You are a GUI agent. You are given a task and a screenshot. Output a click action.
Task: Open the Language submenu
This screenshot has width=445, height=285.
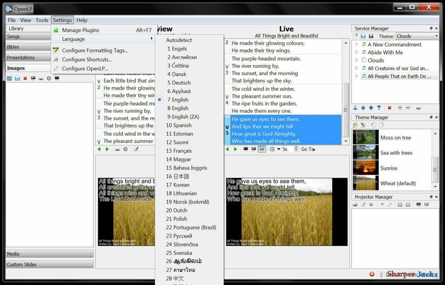point(103,39)
